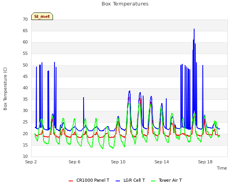251x188 pixels.
Task: Click the Sep 10 x-axis tick label
Action: tap(118, 162)
